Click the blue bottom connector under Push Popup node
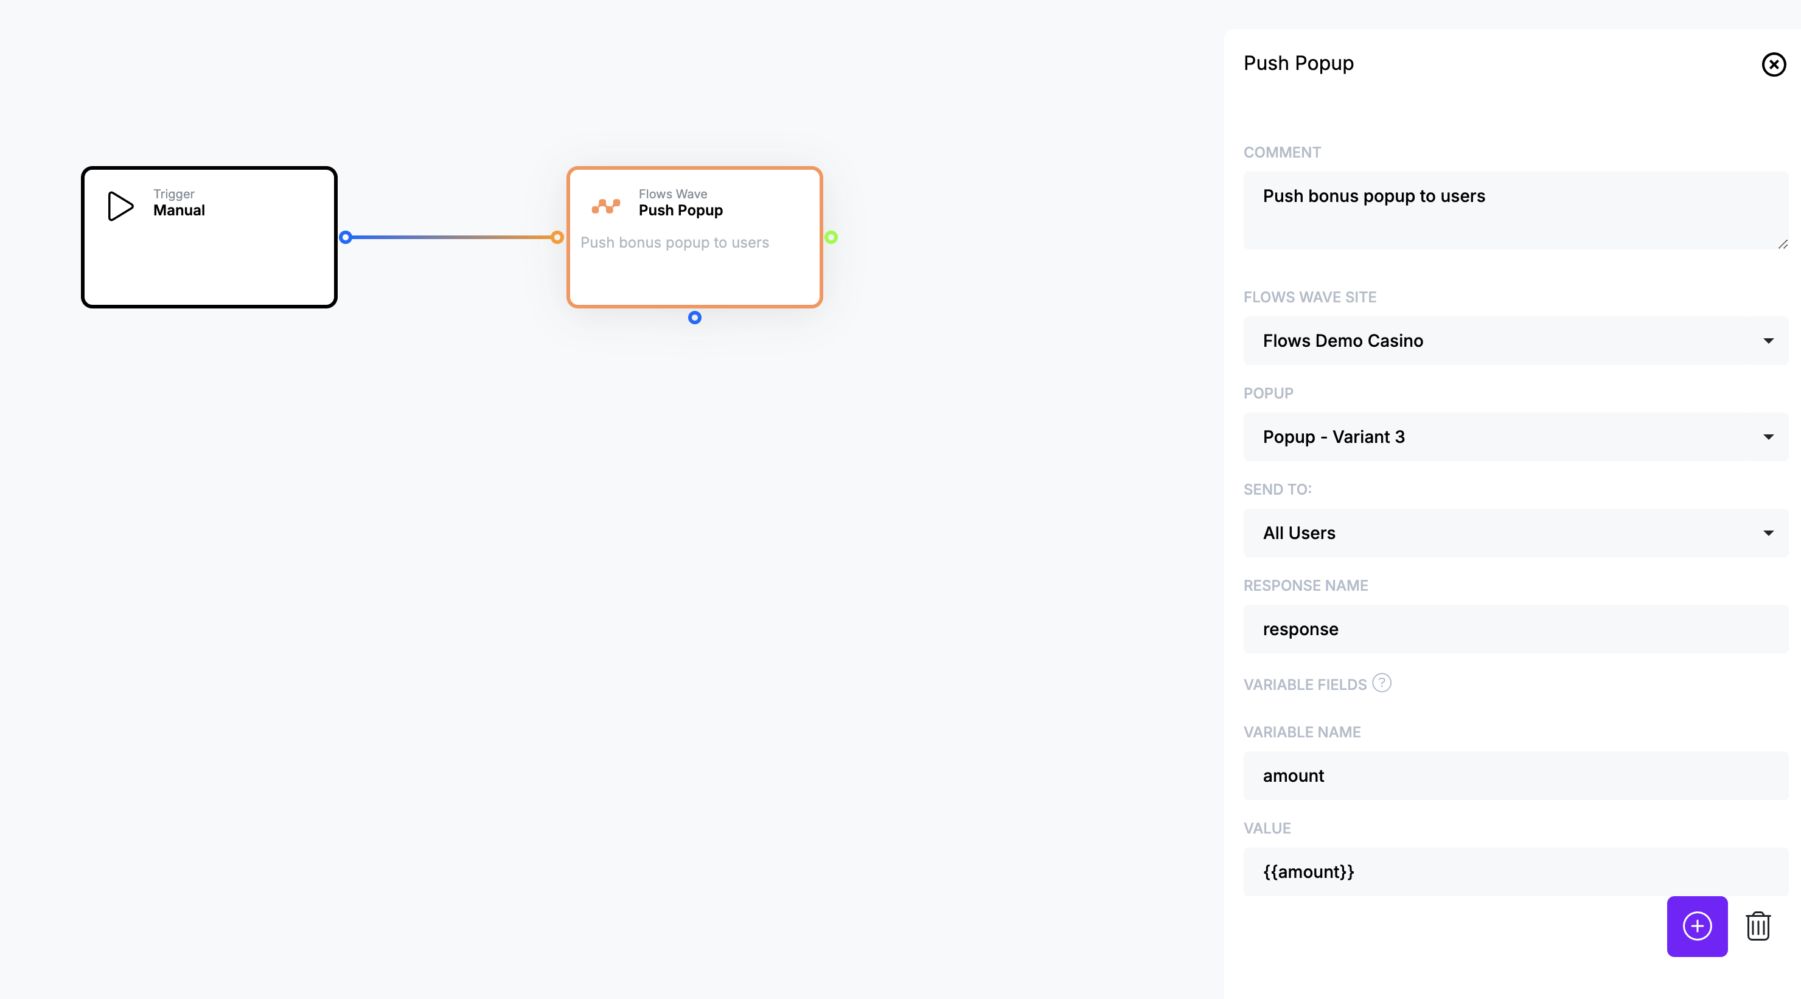Viewport: 1801px width, 999px height. point(694,318)
